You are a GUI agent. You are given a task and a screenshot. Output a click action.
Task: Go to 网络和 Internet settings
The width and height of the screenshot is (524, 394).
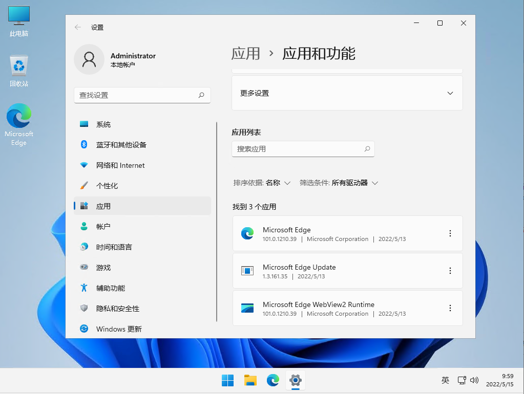click(x=142, y=165)
